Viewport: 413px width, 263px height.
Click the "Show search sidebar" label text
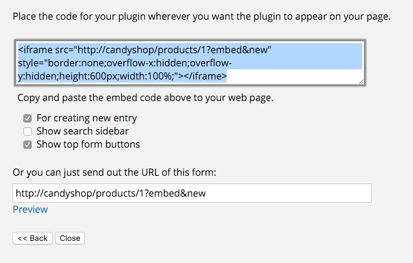pyautogui.click(x=83, y=131)
